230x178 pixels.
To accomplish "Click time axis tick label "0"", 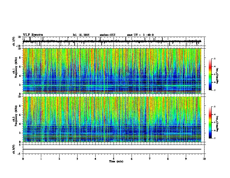I will click(23, 159).
